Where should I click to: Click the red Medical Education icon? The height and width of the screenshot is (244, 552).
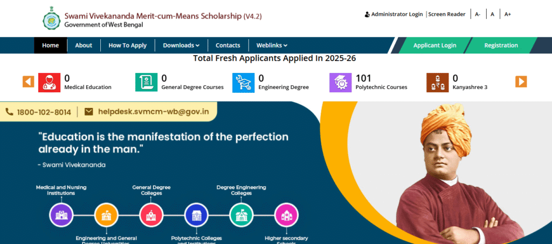49,83
